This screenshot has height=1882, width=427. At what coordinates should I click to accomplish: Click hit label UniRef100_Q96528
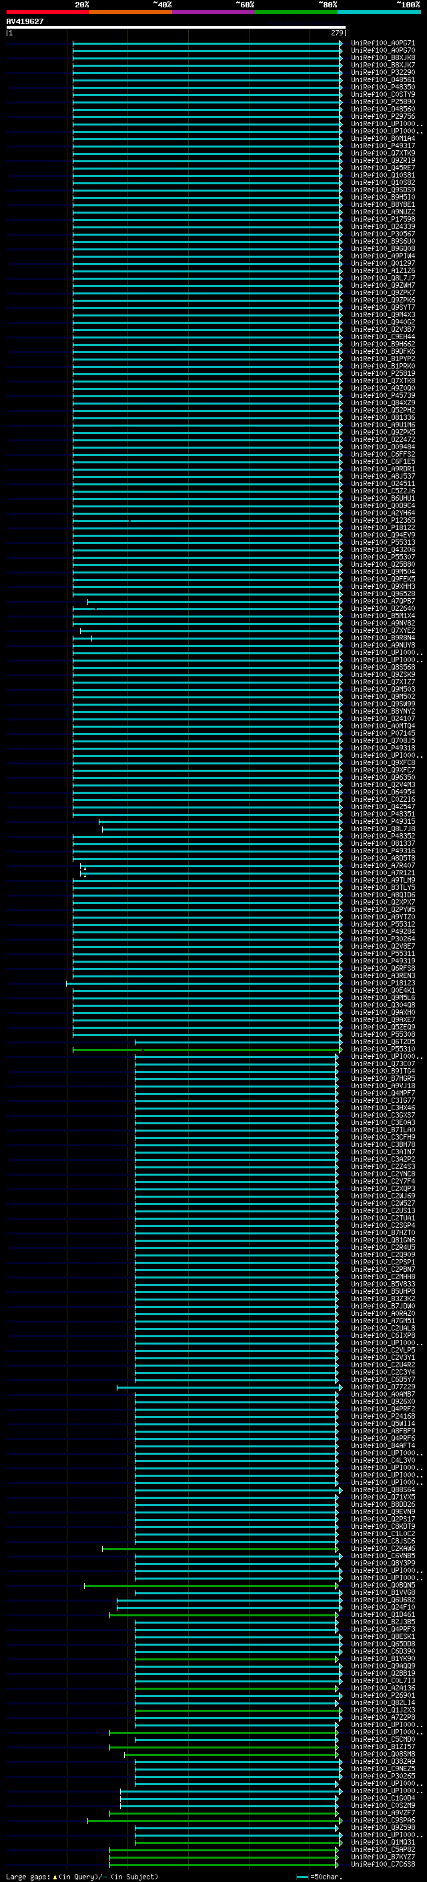382,594
